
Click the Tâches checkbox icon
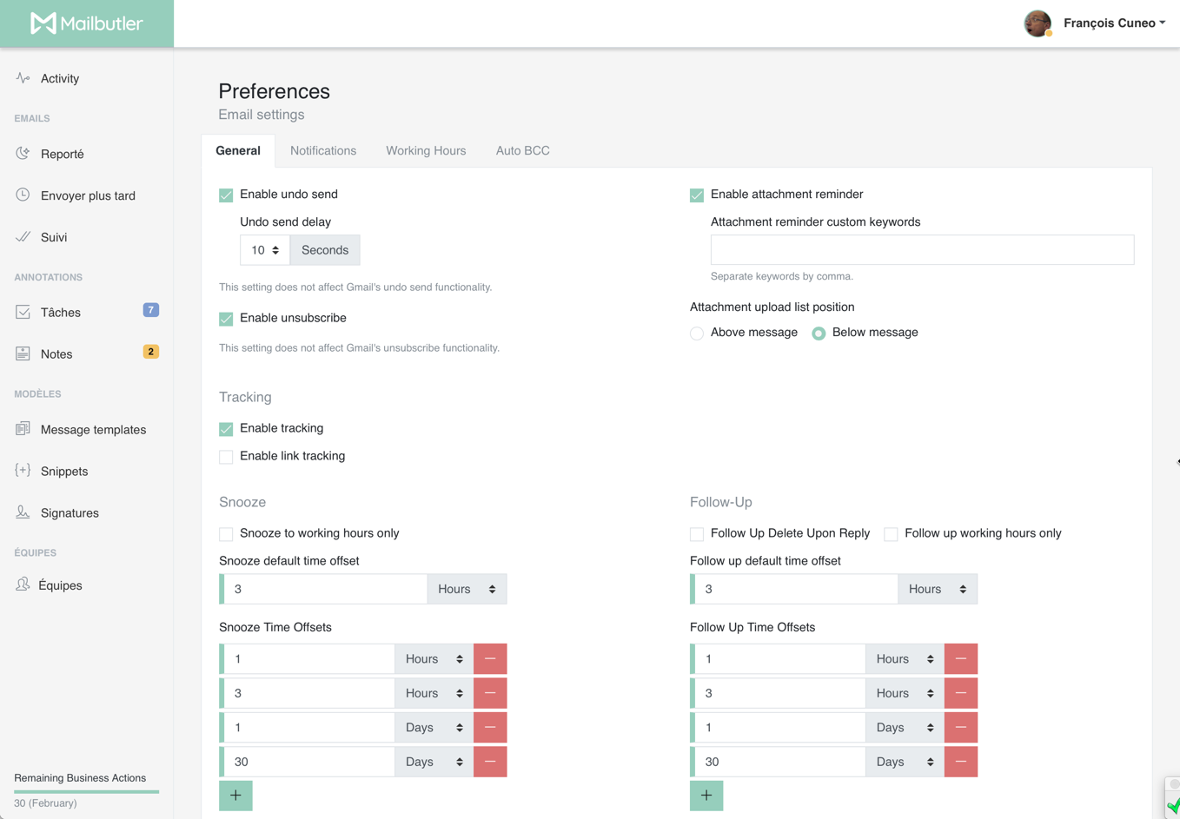pos(23,313)
